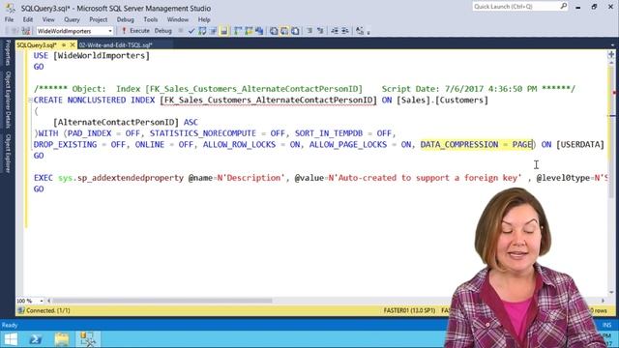
Task: Click the editor split window handle
Action: tap(611, 54)
